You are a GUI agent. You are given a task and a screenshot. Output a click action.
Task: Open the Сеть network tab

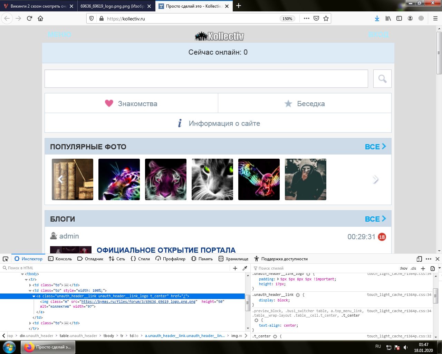117,259
